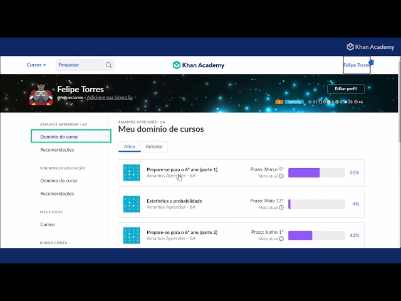This screenshot has width=401, height=301.
Task: Click the 55% progress bar
Action: coord(316,173)
